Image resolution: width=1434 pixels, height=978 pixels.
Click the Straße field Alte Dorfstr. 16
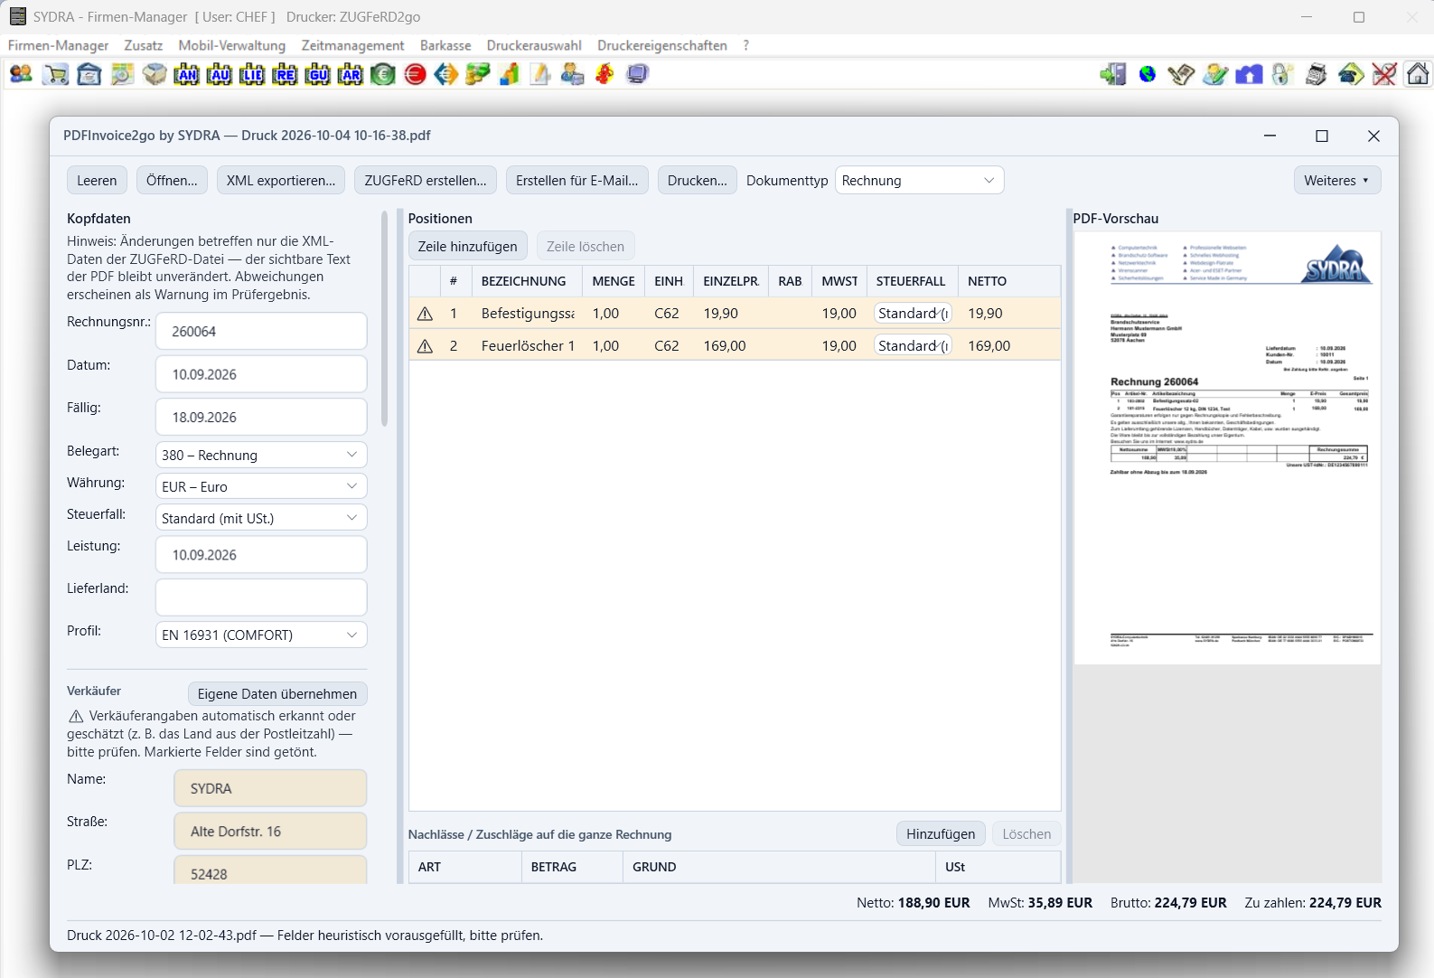tap(270, 831)
